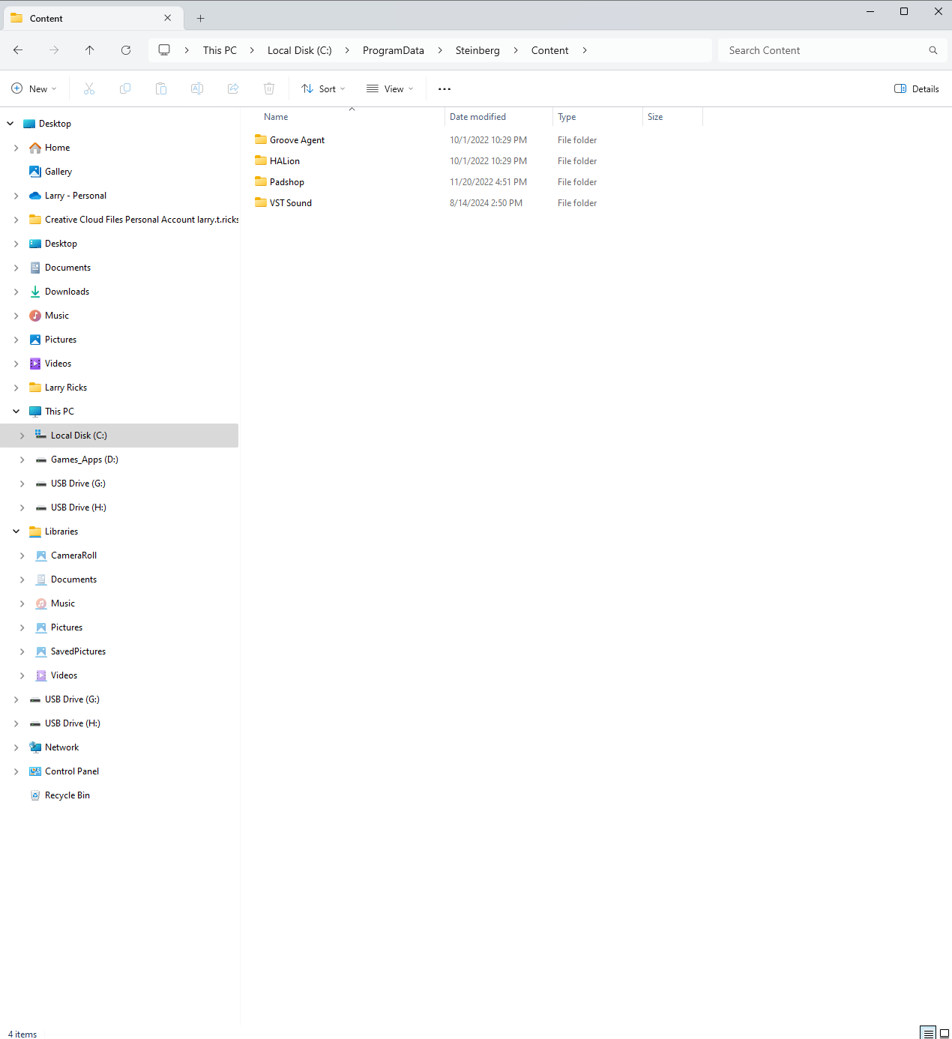
Task: Open the View dropdown menu
Action: (390, 88)
